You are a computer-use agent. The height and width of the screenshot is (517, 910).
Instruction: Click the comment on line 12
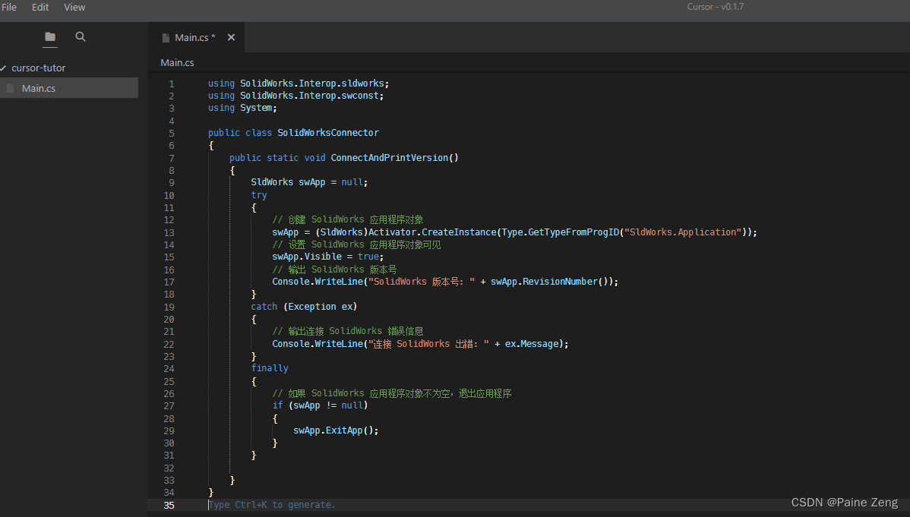point(348,220)
